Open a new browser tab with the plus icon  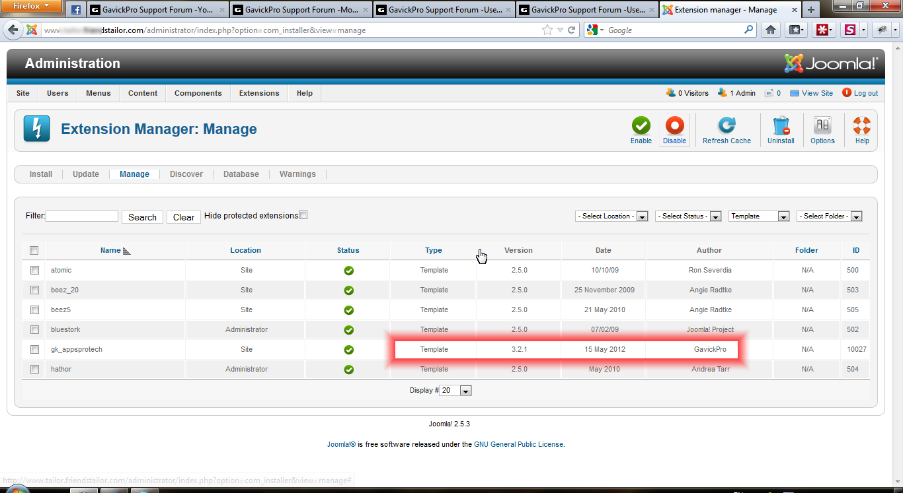(811, 10)
